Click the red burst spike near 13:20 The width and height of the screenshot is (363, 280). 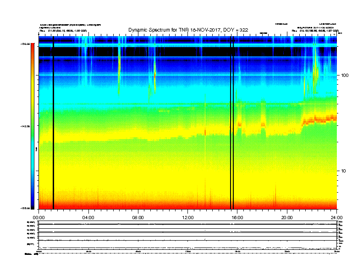pos(205,132)
